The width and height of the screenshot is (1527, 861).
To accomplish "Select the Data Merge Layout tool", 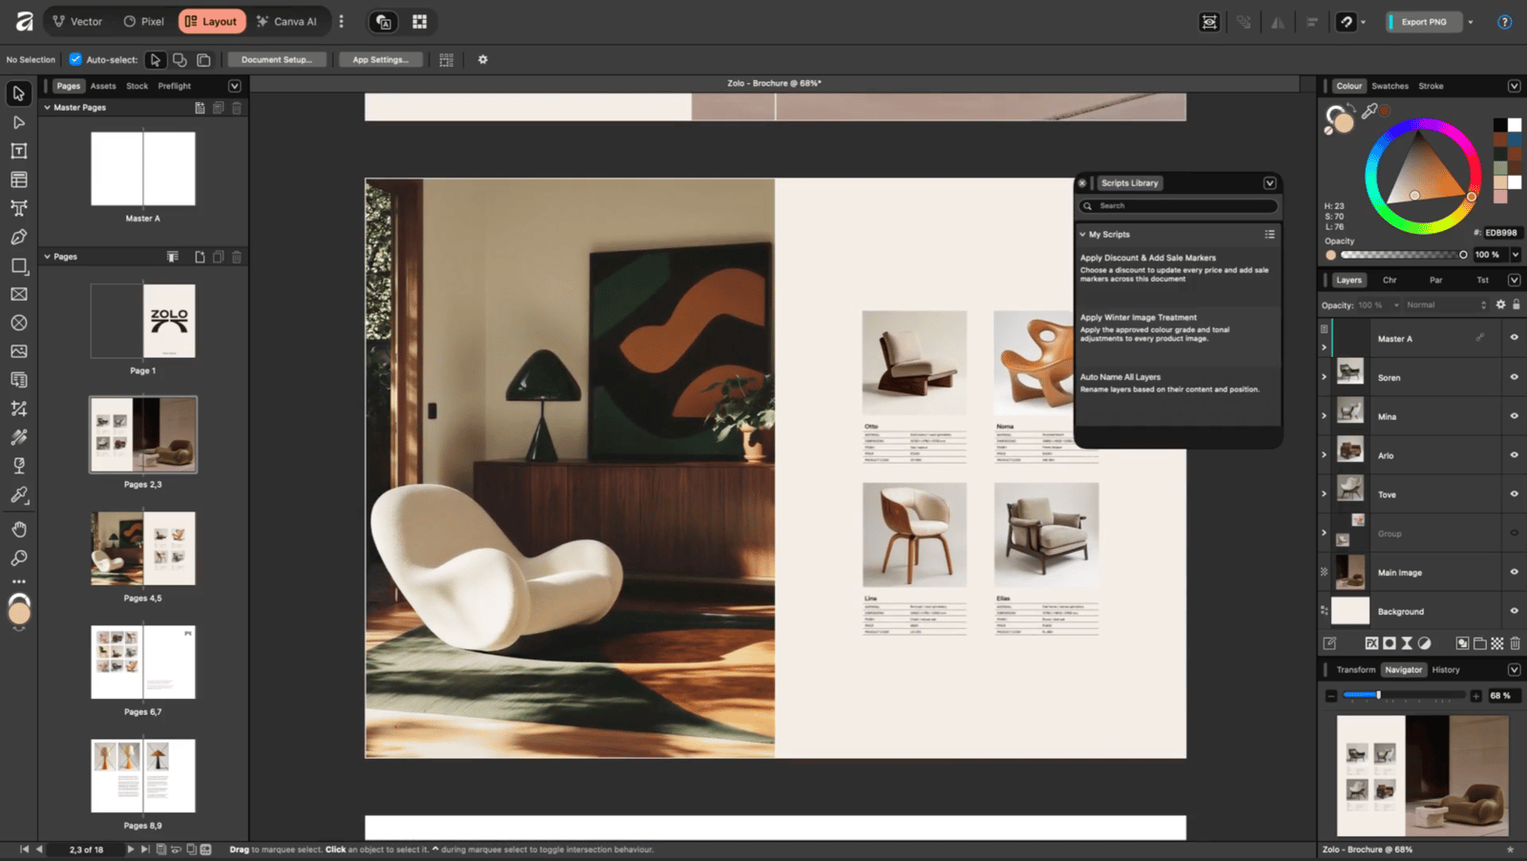I will [18, 380].
